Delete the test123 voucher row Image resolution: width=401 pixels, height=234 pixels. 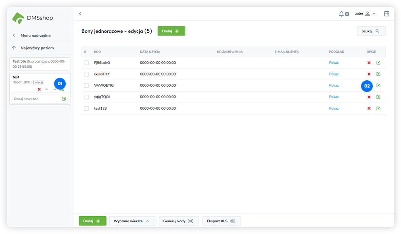coord(369,109)
